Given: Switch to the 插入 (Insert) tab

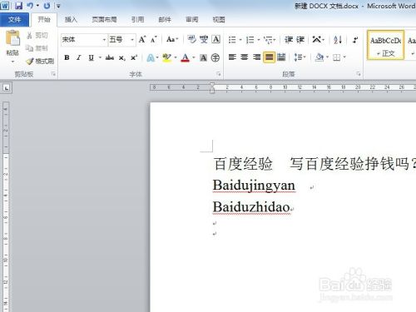Looking at the screenshot, I should coord(71,20).
